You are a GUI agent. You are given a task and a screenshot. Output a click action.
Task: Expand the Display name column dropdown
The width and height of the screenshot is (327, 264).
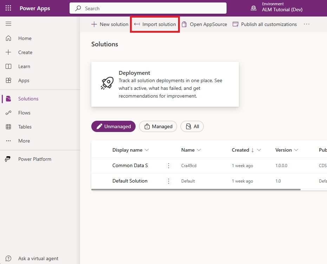[146, 150]
